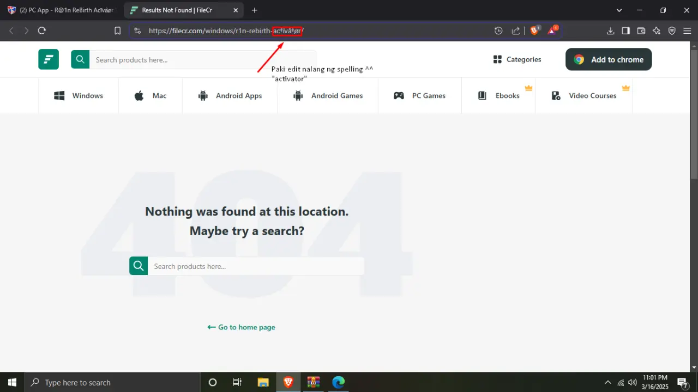Viewport: 698px width, 392px height.
Task: Open a new browser tab
Action: click(254, 10)
